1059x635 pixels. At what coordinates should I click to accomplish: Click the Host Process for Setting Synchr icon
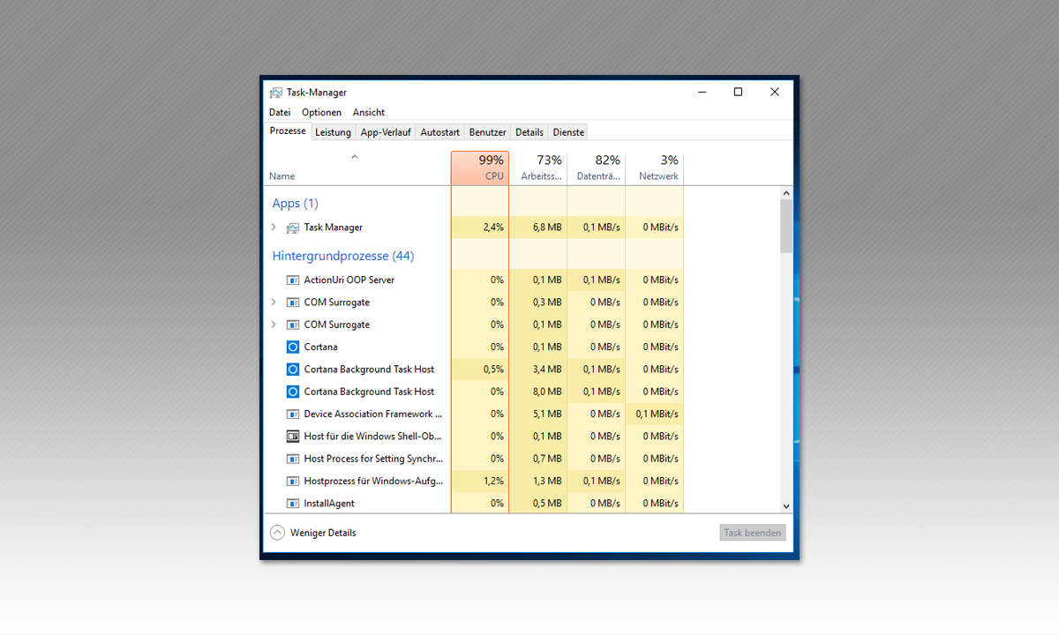point(293,459)
